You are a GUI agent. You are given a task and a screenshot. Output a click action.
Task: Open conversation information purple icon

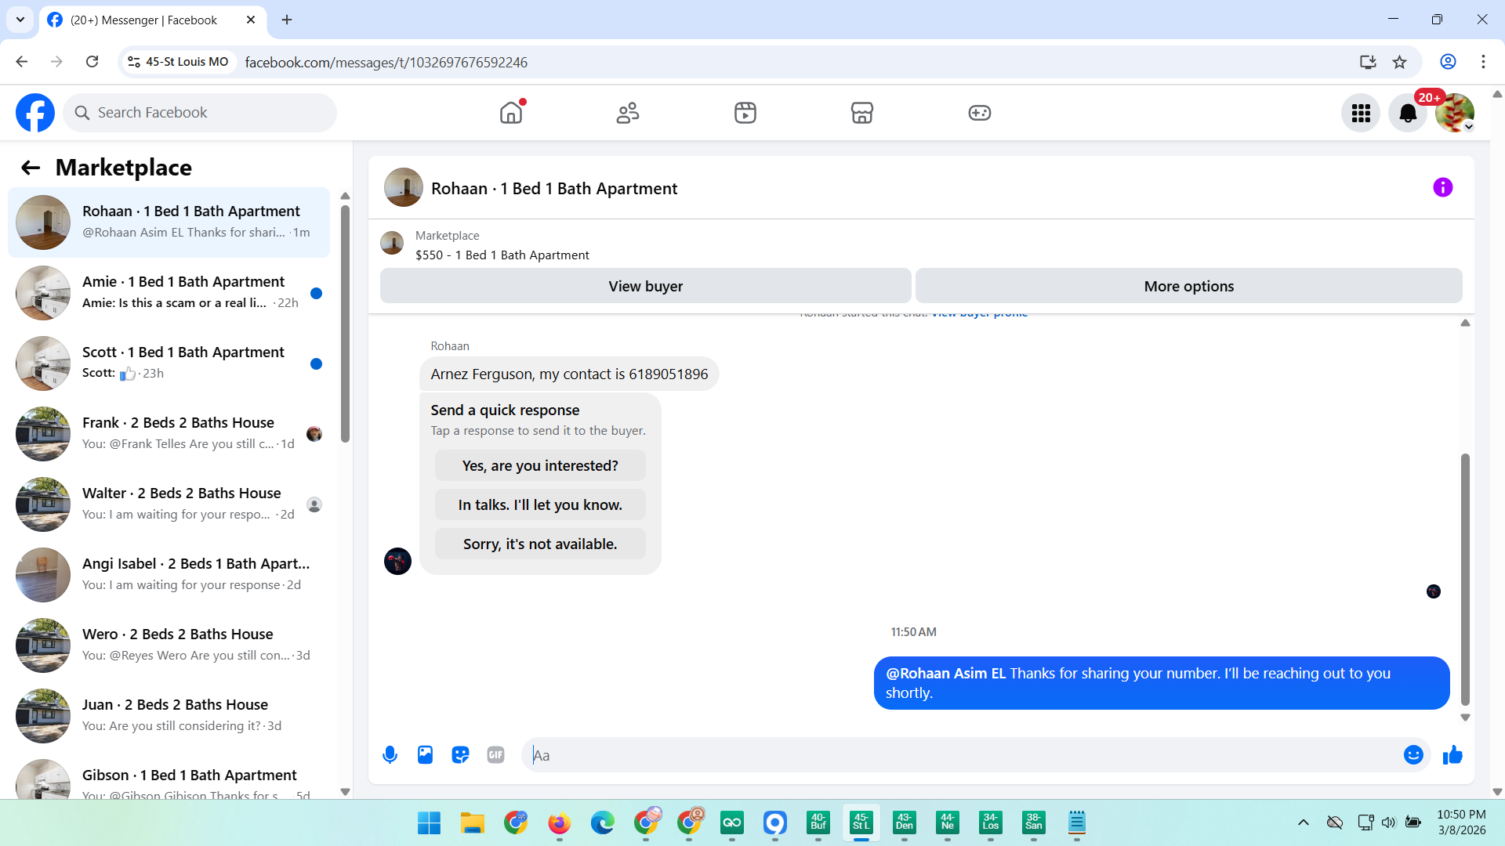(1442, 188)
